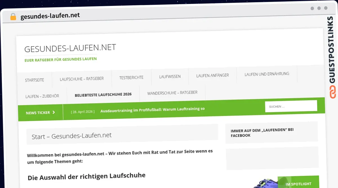Image resolution: width=338 pixels, height=188 pixels.
Task: Open the Ausdauertraining im Profifußball ticker headline
Action: click(152, 109)
